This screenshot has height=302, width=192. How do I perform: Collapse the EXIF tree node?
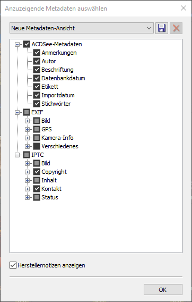tap(18, 112)
